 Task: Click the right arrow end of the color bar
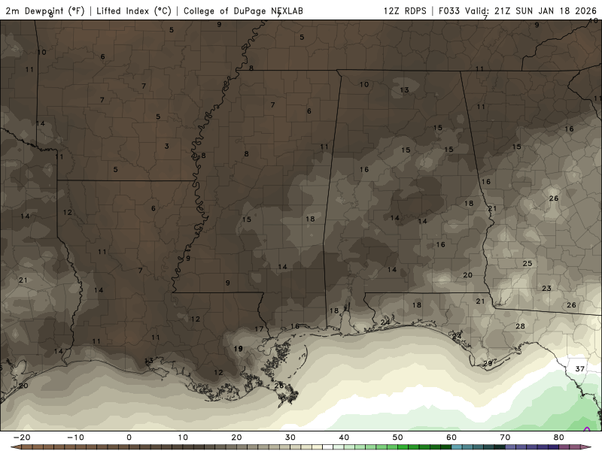586,446
